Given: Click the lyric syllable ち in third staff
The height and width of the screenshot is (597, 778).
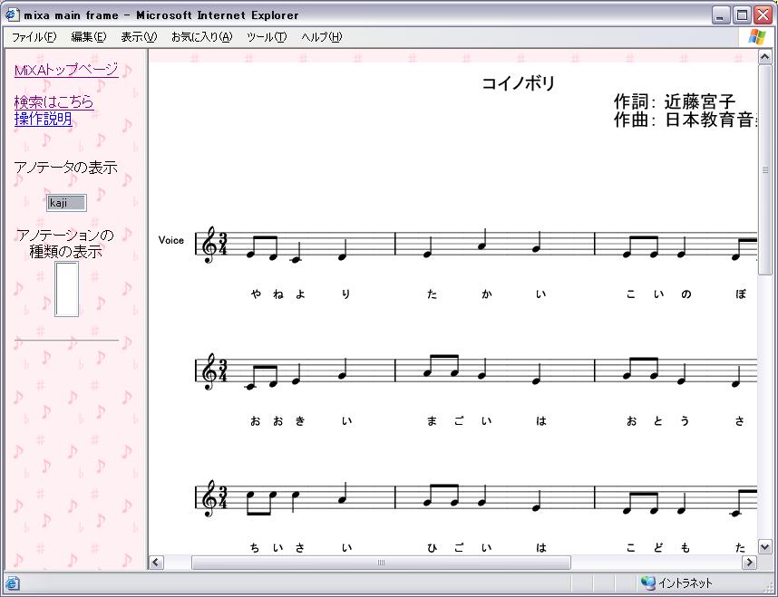Looking at the screenshot, I should 255,548.
